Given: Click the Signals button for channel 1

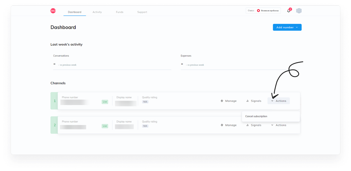Looking at the screenshot, I should pos(254,101).
